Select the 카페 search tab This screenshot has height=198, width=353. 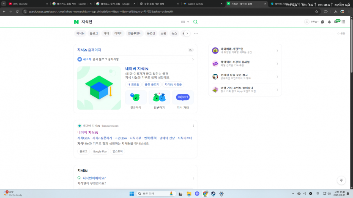pyautogui.click(x=106, y=33)
